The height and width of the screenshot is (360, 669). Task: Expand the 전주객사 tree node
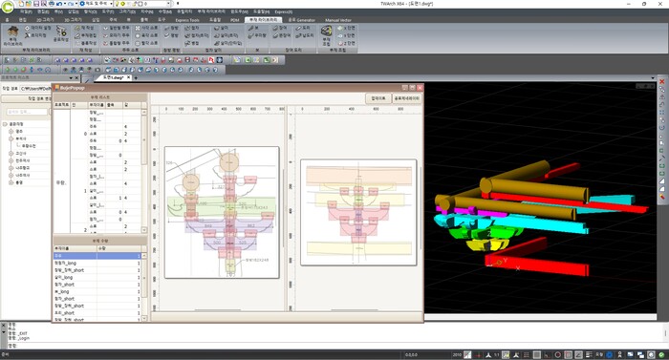(11, 160)
